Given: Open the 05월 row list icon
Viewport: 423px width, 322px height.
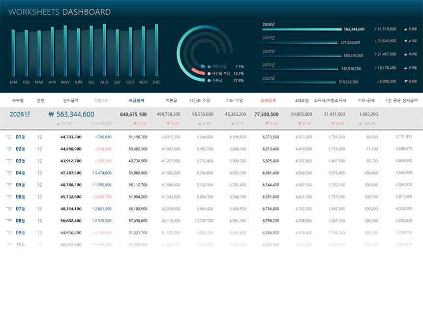Looking at the screenshot, I should coord(9,185).
